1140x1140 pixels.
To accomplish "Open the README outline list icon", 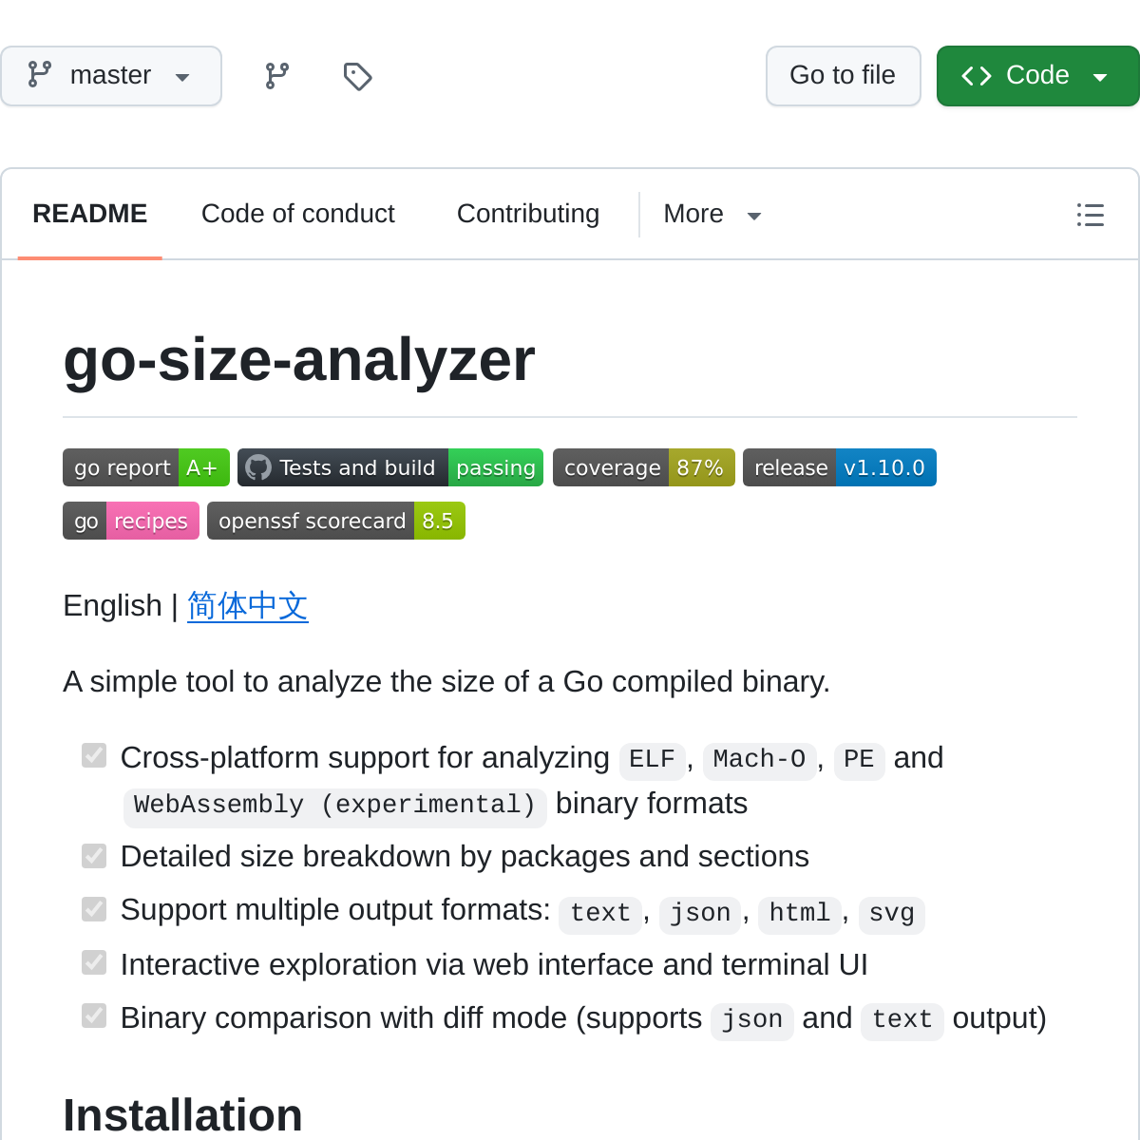I will tap(1090, 215).
